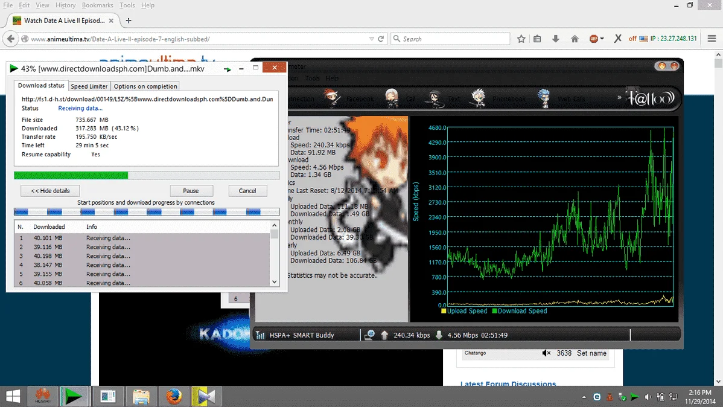Show bookmarks list icon in Firefox toolbar
The height and width of the screenshot is (407, 723).
(x=537, y=39)
